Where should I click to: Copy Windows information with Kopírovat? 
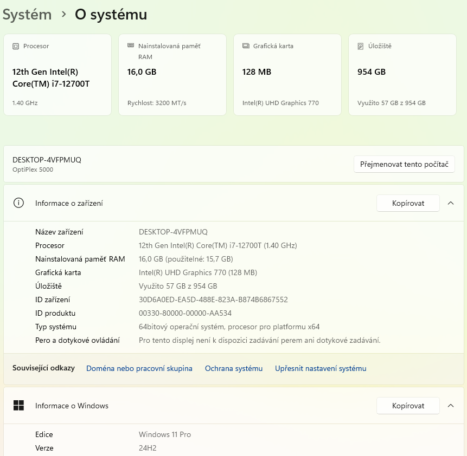coord(408,406)
